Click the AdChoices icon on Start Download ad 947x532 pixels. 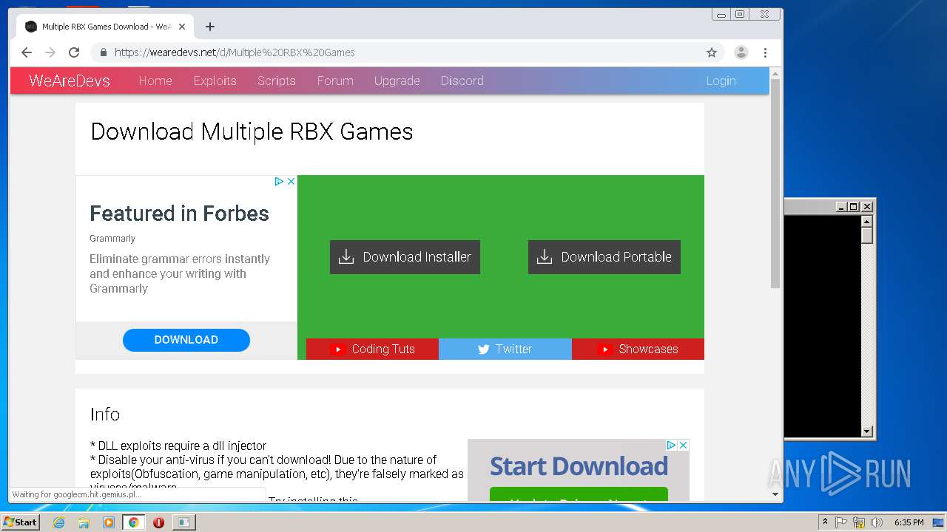[x=671, y=445]
